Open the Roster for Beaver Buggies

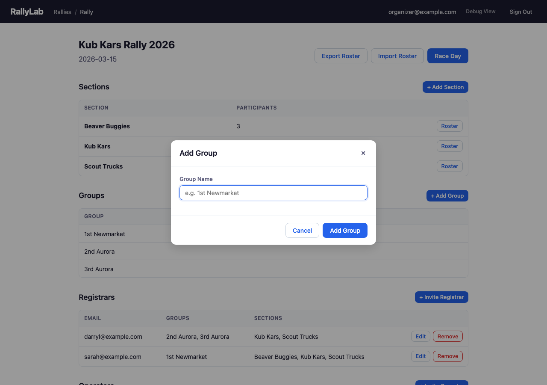(x=450, y=126)
